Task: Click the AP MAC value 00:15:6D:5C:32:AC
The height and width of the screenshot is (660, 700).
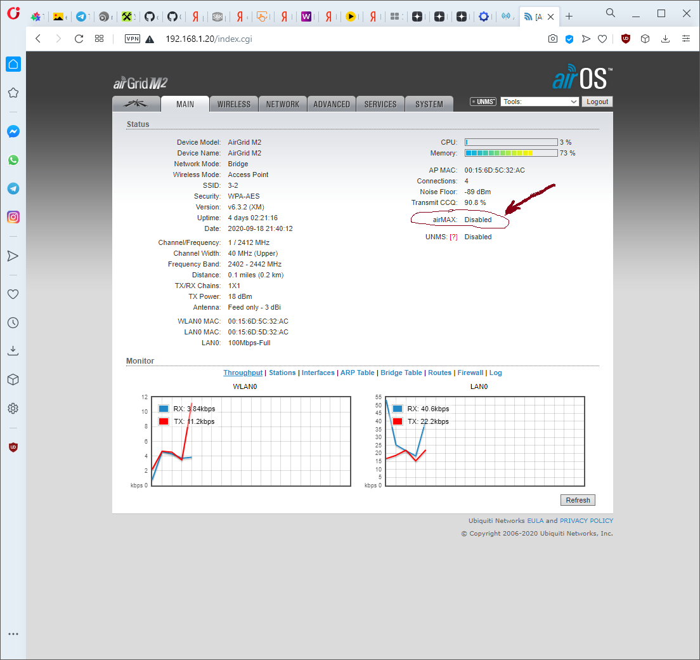Action: [x=495, y=170]
